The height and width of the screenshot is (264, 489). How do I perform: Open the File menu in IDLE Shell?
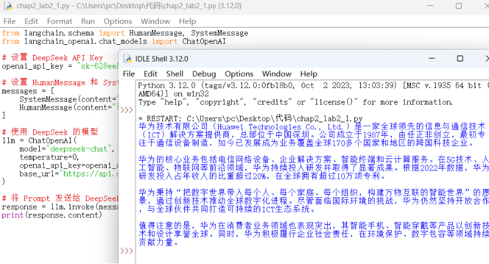tap(129, 74)
